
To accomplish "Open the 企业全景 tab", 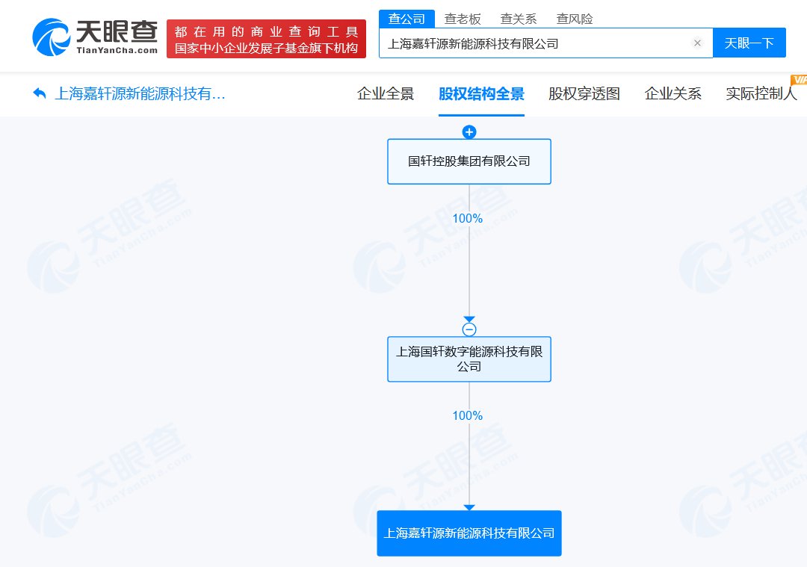I will pos(386,94).
